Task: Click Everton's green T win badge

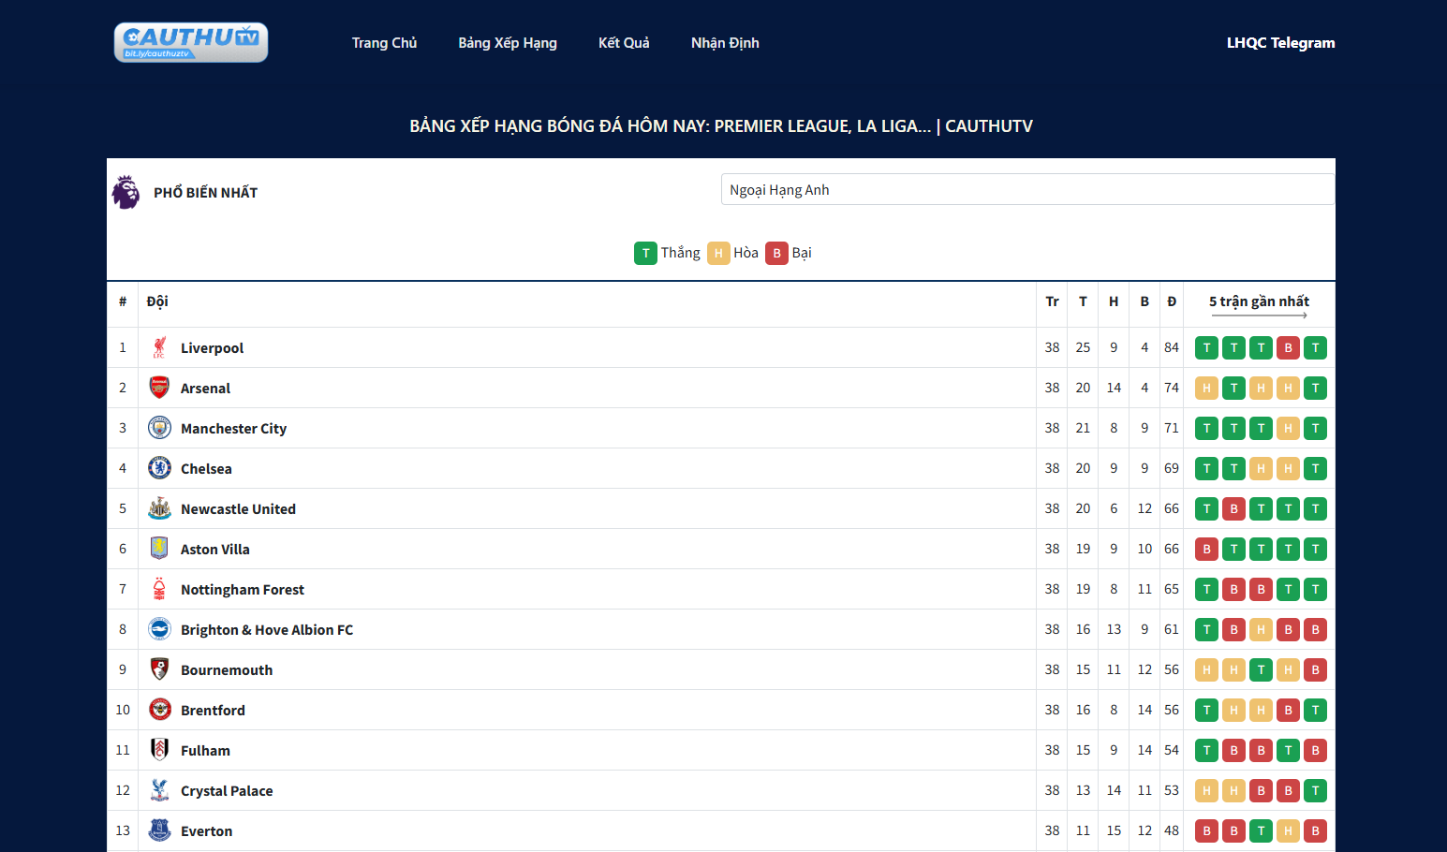Action: pyautogui.click(x=1261, y=831)
